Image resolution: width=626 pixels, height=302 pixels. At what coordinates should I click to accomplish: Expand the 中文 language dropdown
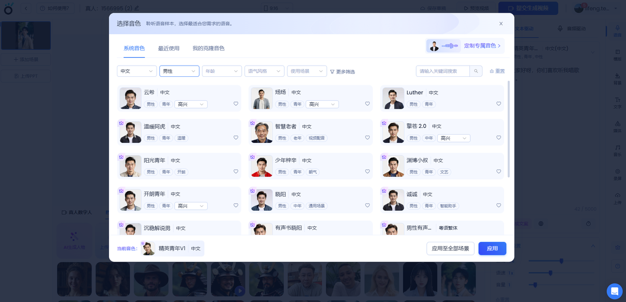coord(136,71)
